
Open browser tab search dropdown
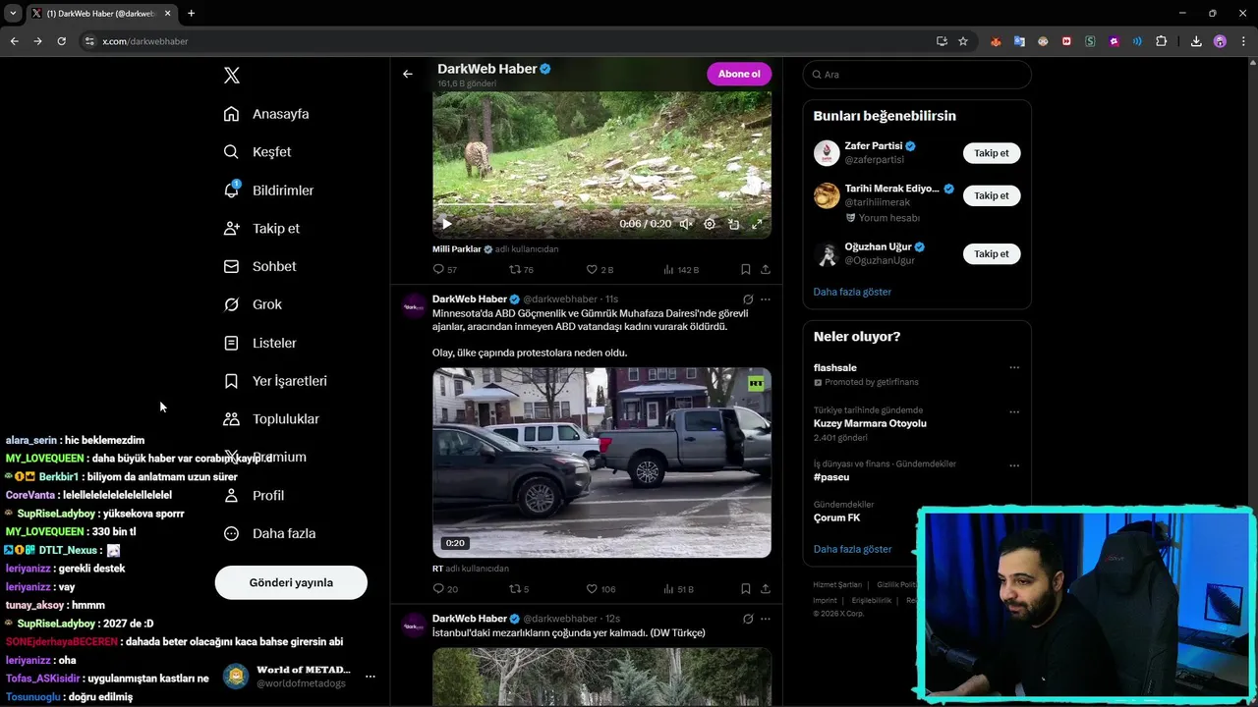point(13,13)
